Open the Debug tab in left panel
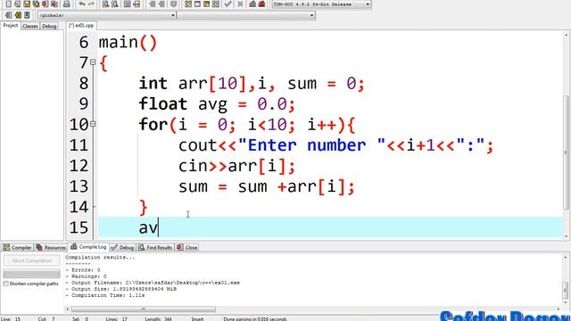571x321 pixels. [x=49, y=26]
